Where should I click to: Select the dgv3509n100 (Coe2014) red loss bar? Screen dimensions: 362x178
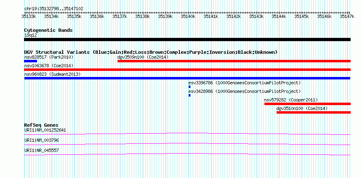234,61
